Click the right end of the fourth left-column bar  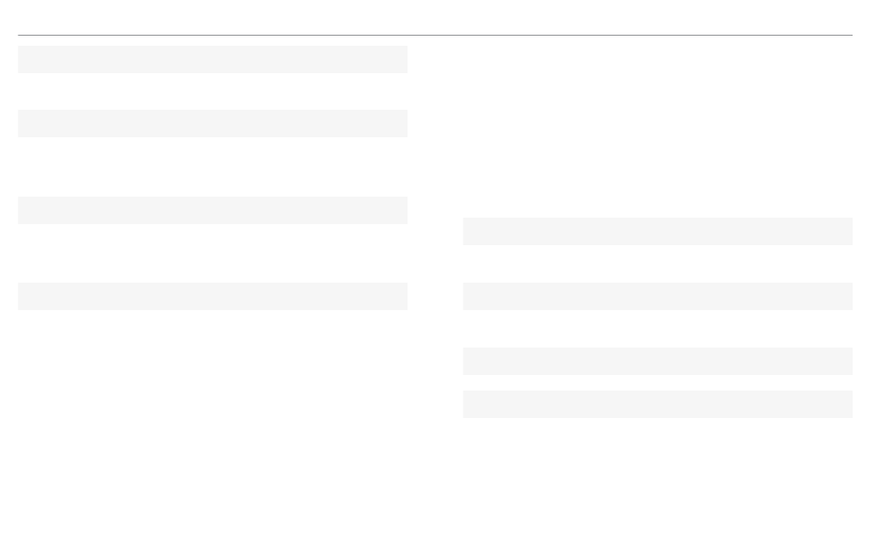(402, 296)
